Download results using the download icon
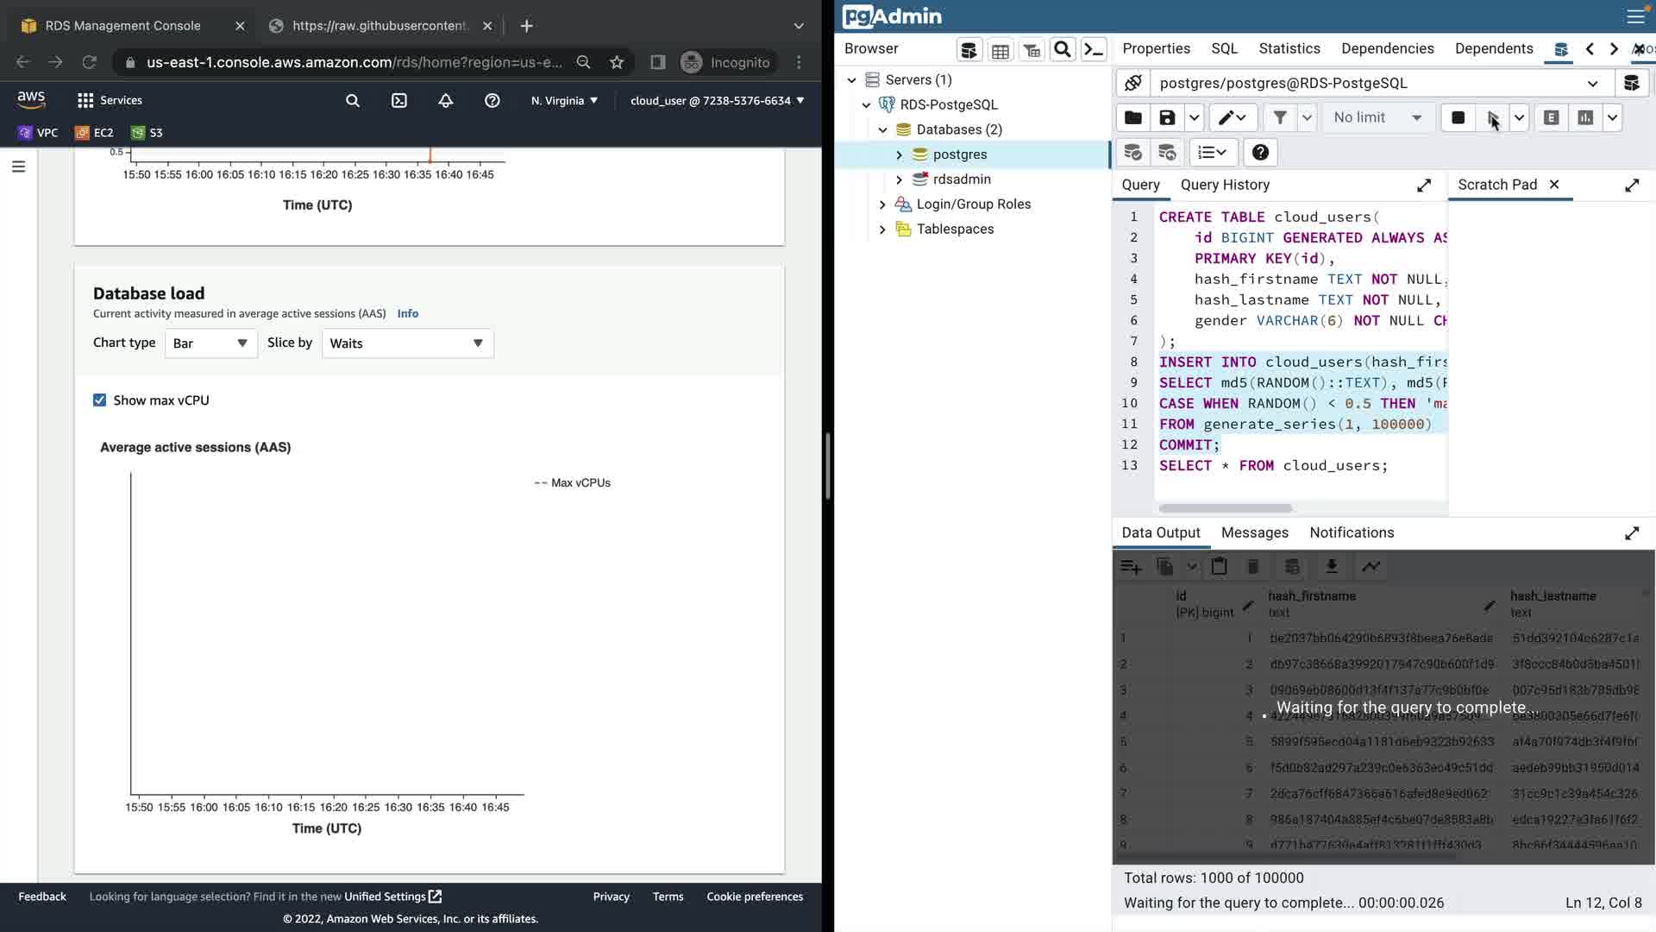The width and height of the screenshot is (1656, 932). 1332,566
